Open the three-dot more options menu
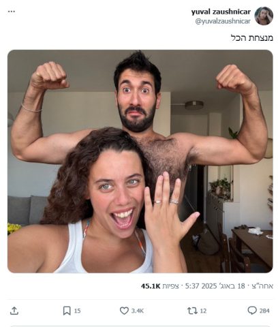Image resolution: width=278 pixels, height=327 pixels. click(12, 12)
